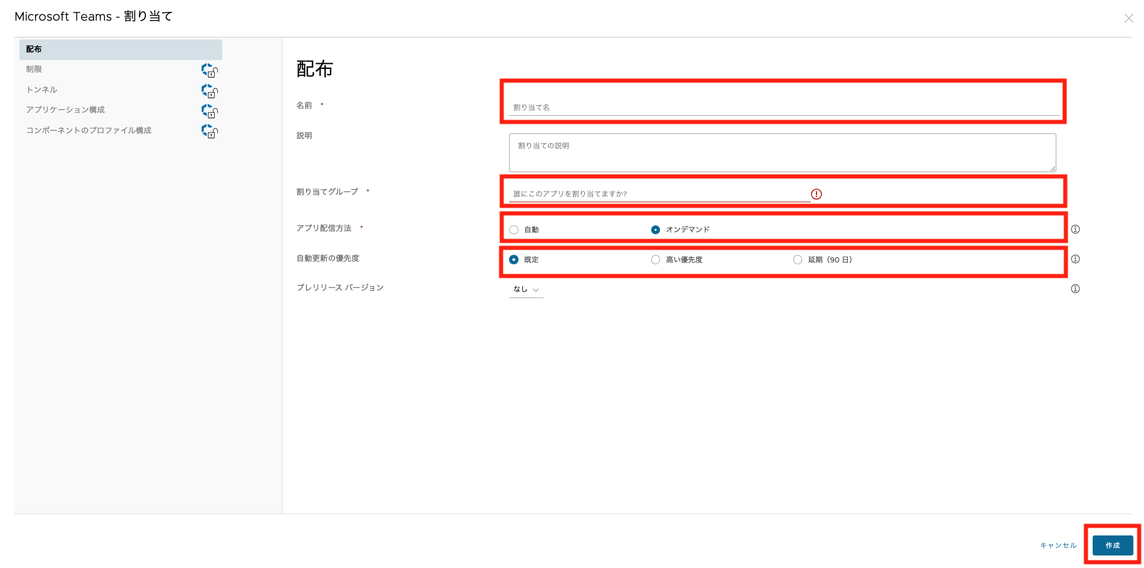Click the 説明 field label
1144x568 pixels.
click(304, 135)
